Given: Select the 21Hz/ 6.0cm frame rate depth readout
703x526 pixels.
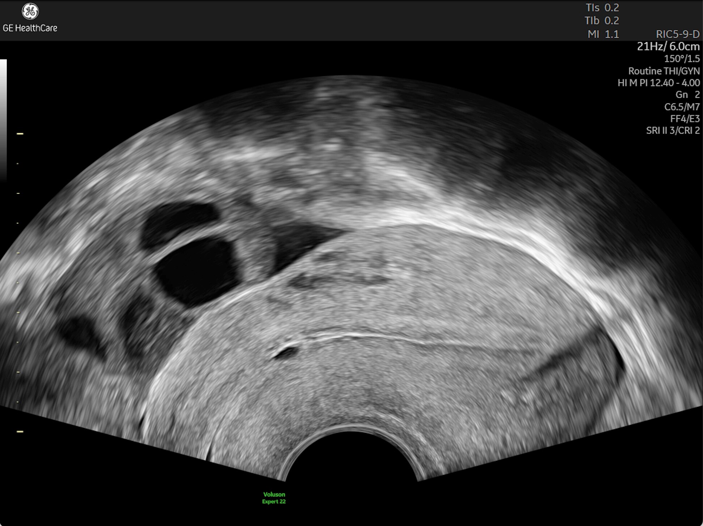Looking at the screenshot, I should pos(668,46).
